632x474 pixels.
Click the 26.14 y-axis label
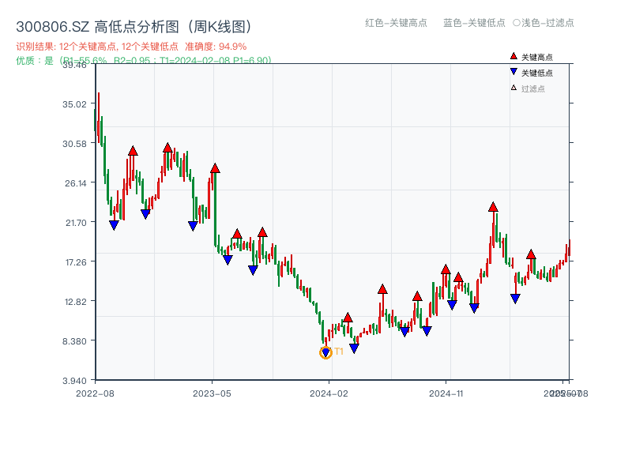pos(76,183)
